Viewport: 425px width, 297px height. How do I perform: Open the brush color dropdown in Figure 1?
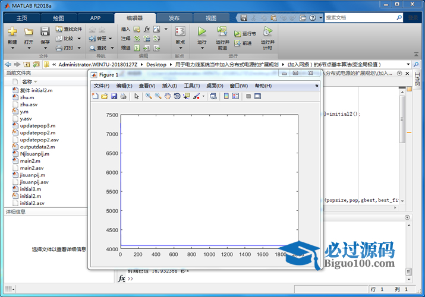click(203, 96)
